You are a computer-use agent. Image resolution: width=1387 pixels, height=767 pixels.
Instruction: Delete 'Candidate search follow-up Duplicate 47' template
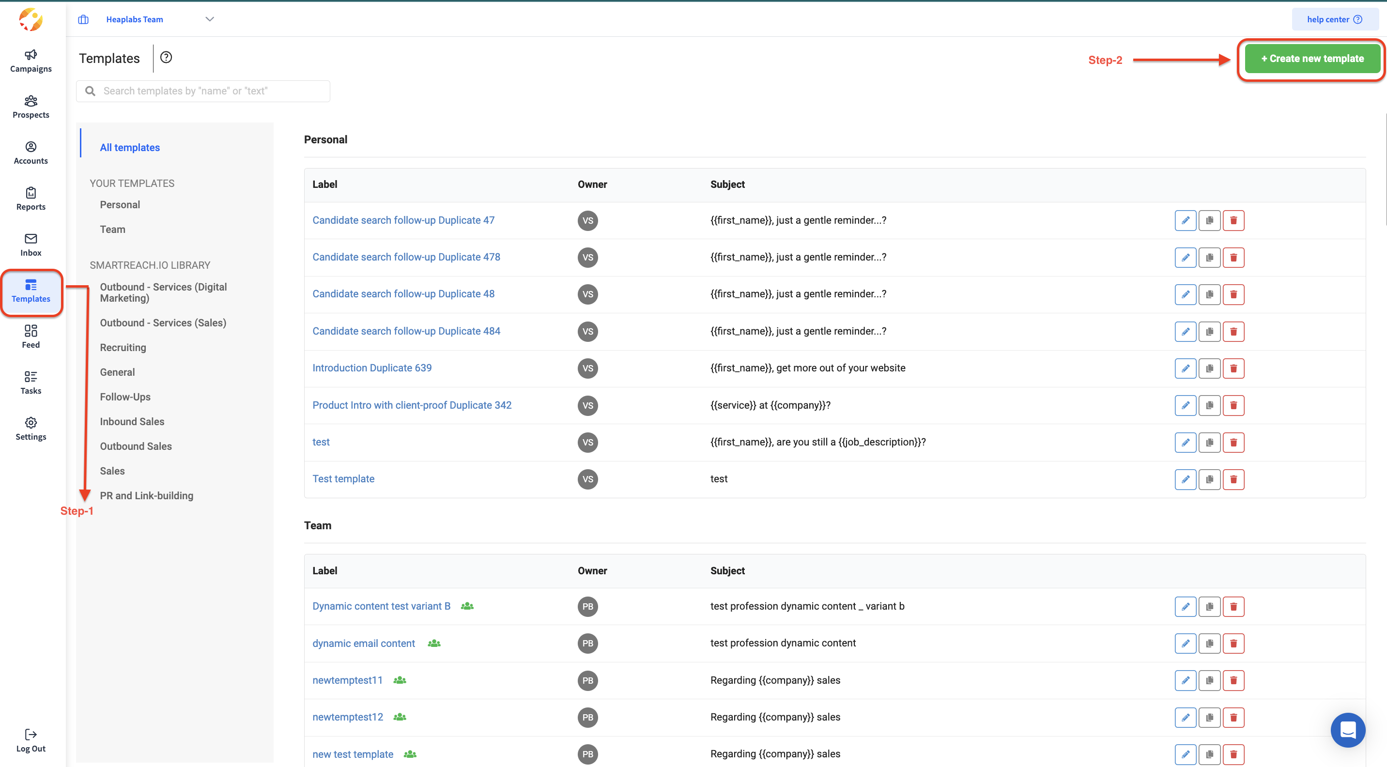pos(1233,220)
